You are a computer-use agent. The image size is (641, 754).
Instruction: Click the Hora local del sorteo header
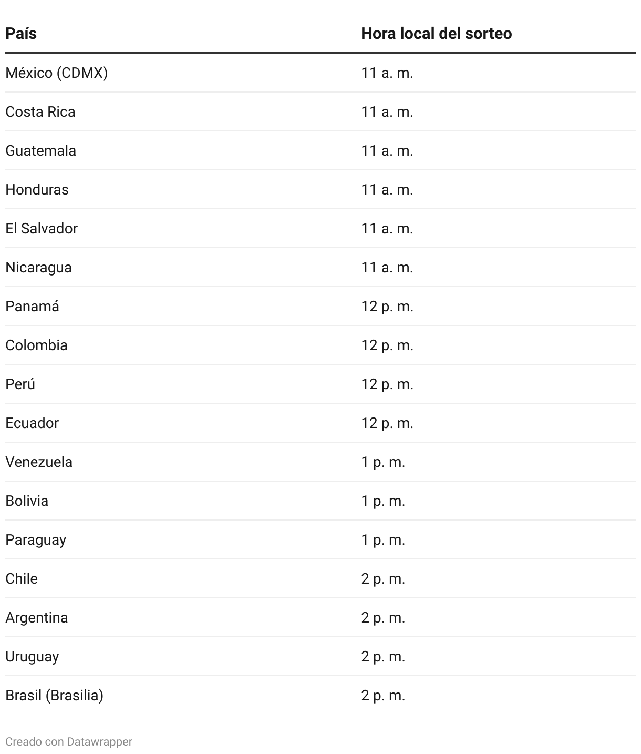point(436,34)
